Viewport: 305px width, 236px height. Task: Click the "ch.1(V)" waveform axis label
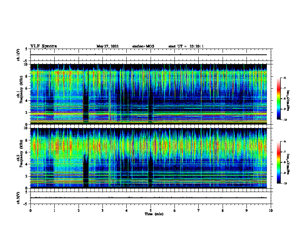pyautogui.click(x=18, y=55)
